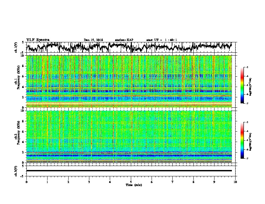Click inside the ch.2 frequency spectrogram
This screenshot has width=265, height=204.
[129, 137]
